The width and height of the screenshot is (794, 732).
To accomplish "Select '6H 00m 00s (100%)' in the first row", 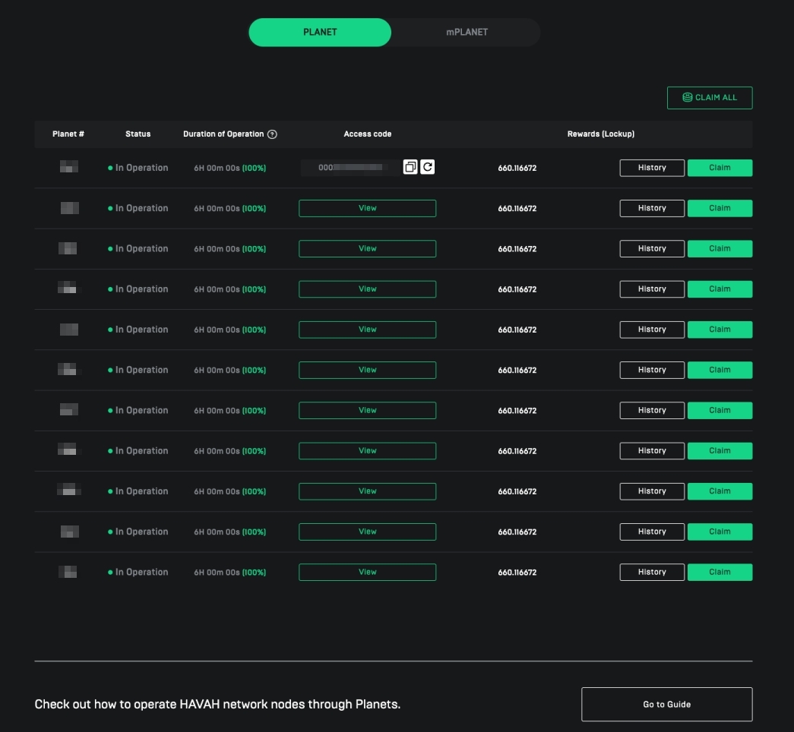I will pos(230,168).
